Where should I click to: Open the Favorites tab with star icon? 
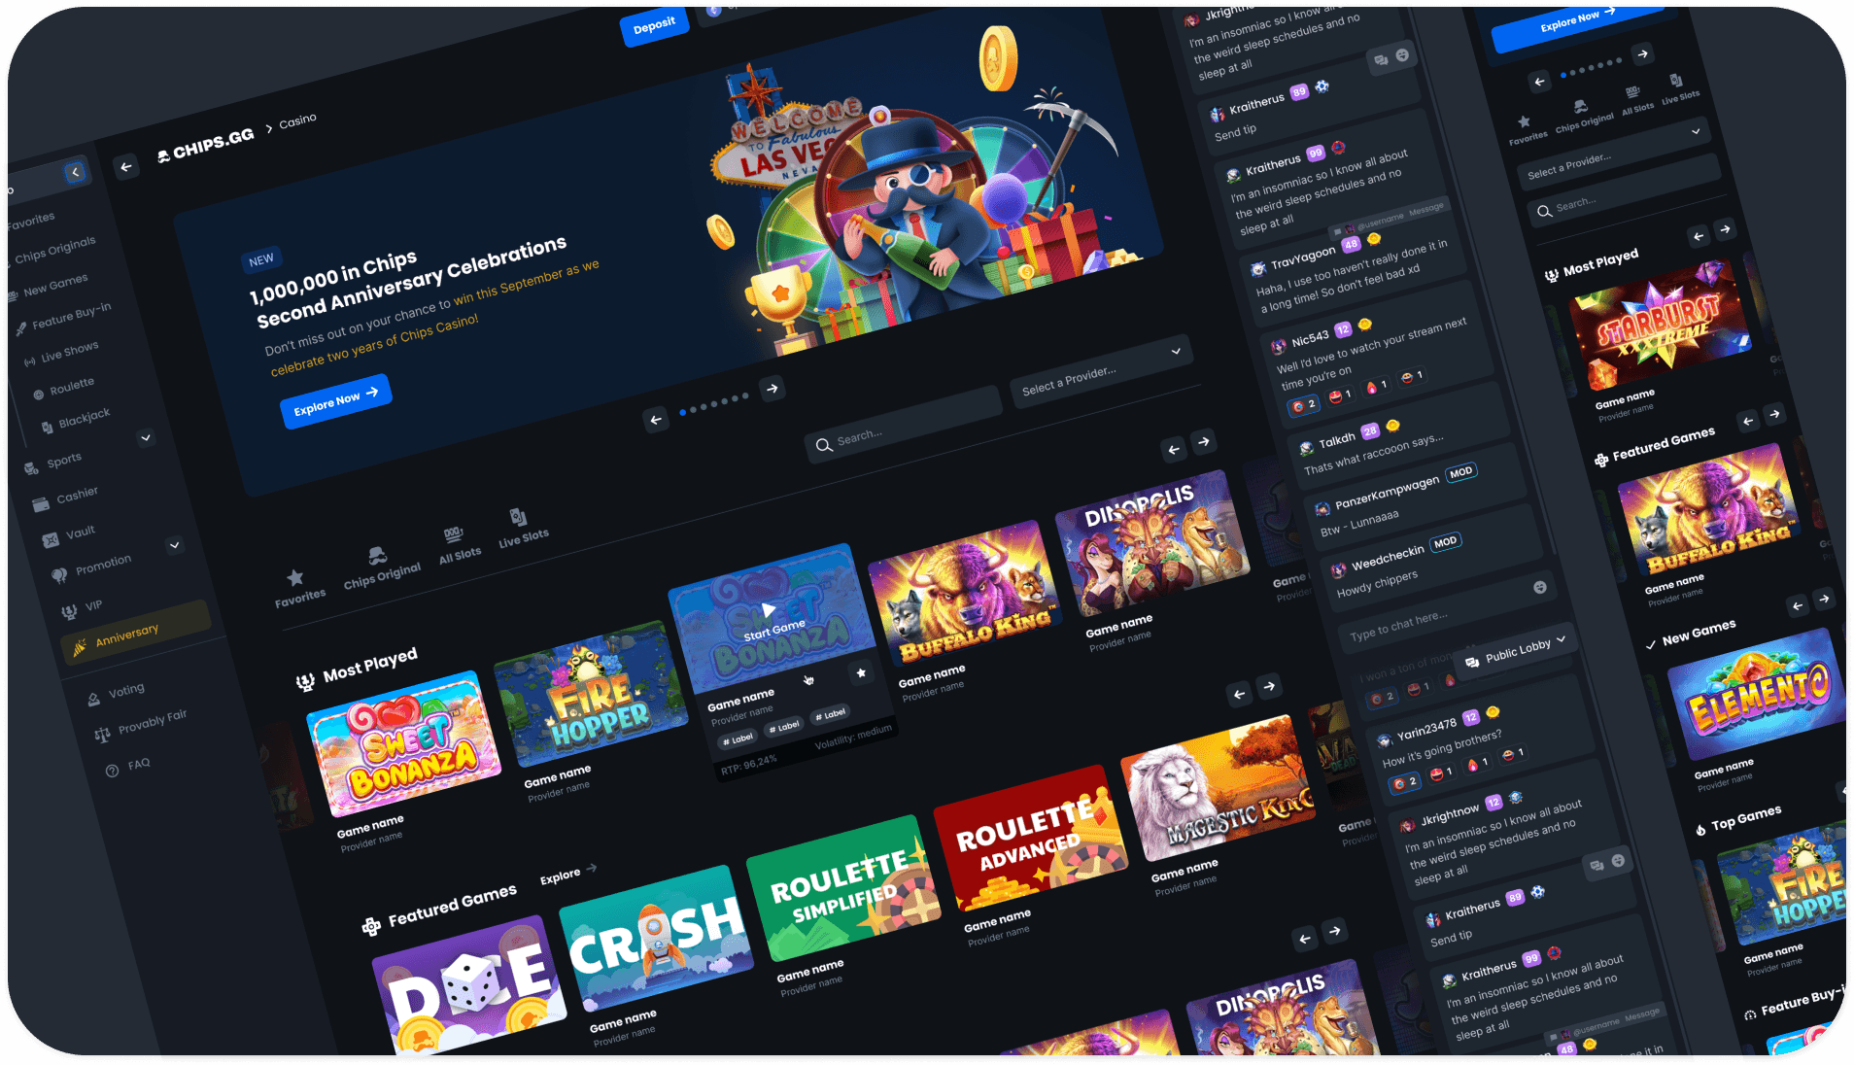coord(298,589)
